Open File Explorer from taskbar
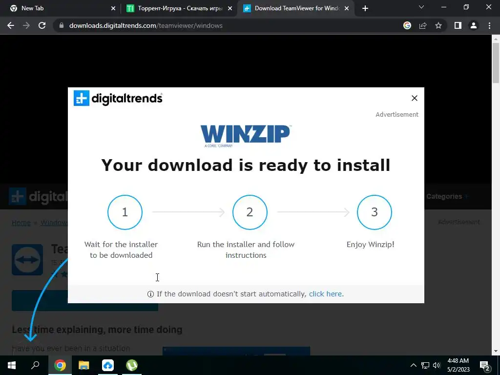 (84, 365)
